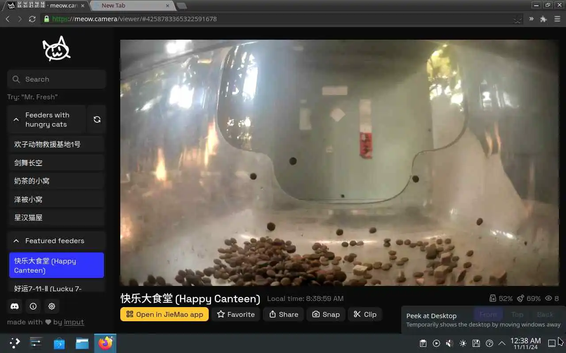The height and width of the screenshot is (353, 566).
Task: Switch to the New Tab tab
Action: (x=131, y=6)
